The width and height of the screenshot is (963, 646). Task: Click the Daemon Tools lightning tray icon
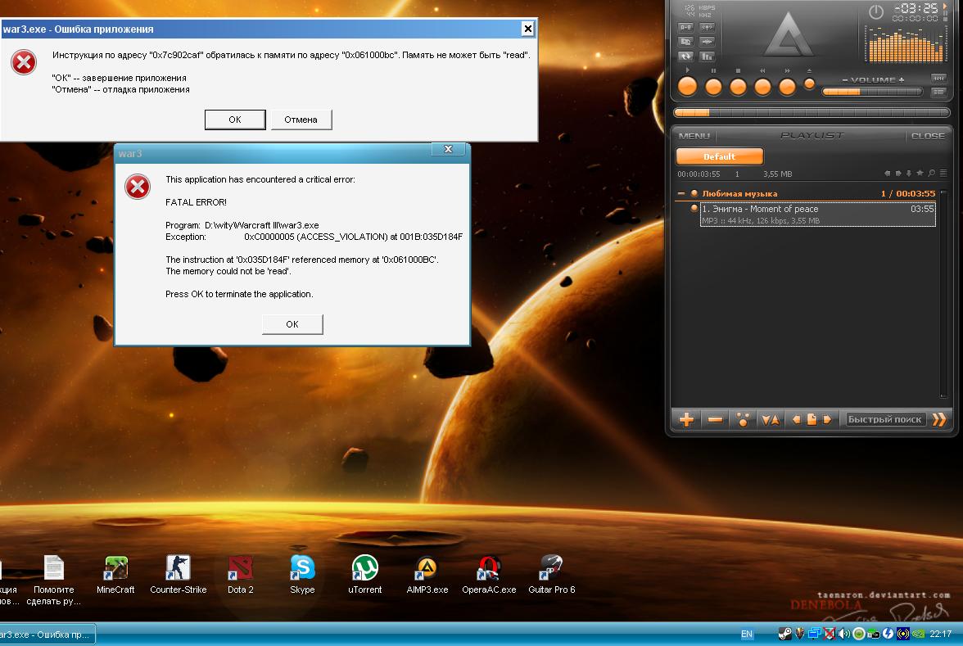click(888, 634)
